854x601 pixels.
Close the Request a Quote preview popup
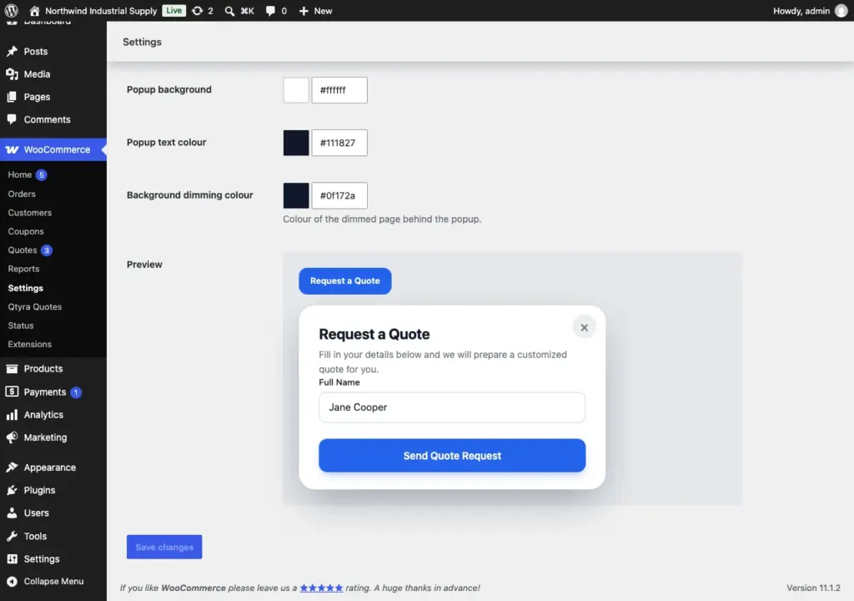click(x=584, y=328)
